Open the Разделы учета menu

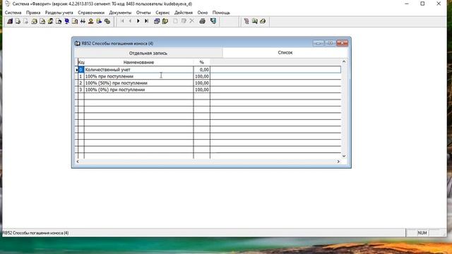[59, 13]
